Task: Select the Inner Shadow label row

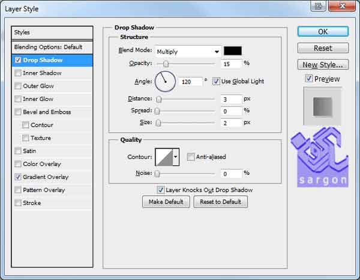Action: (42, 73)
